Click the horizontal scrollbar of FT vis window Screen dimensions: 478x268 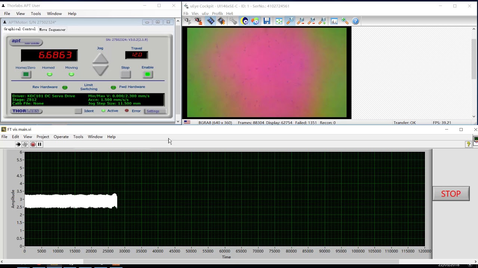(241, 262)
